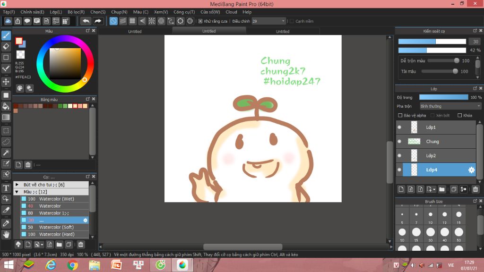The height and width of the screenshot is (272, 484).
Task: Turn snap off with the circle-slash icon
Action: click(x=113, y=21)
